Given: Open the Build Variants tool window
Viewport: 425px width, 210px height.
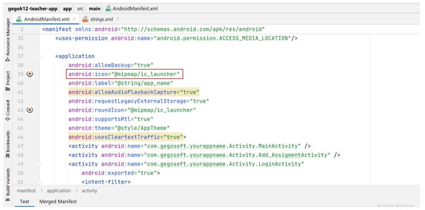Looking at the screenshot, I should (x=7, y=181).
